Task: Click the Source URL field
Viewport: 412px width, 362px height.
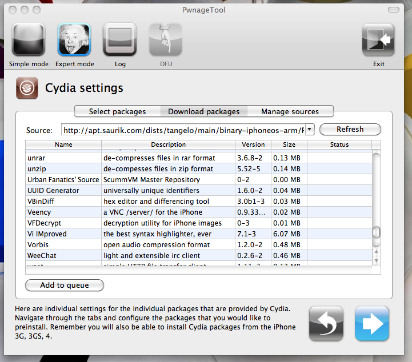Action: 183,130
